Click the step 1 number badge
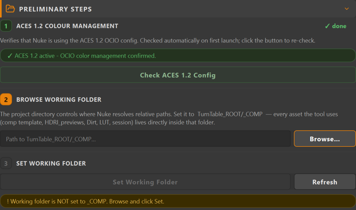This screenshot has width=356, height=210. point(6,26)
